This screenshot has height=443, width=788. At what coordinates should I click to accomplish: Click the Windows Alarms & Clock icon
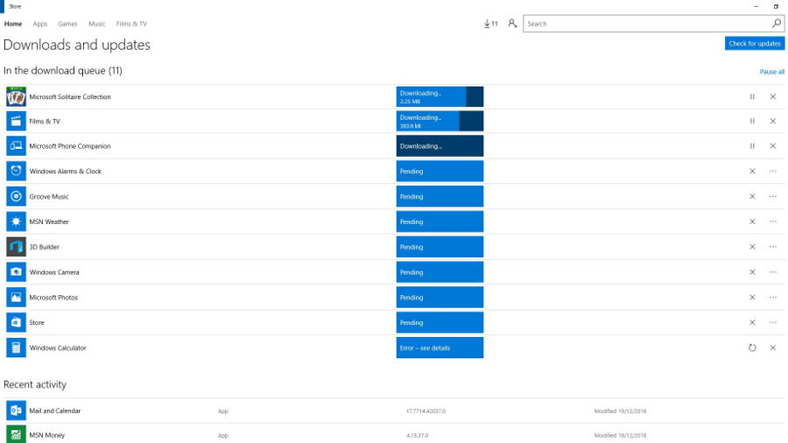tap(16, 171)
